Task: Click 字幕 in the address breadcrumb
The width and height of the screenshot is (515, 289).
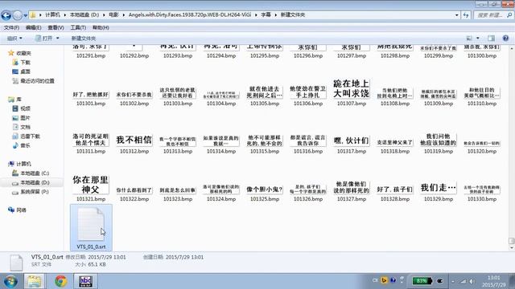Action: 266,15
